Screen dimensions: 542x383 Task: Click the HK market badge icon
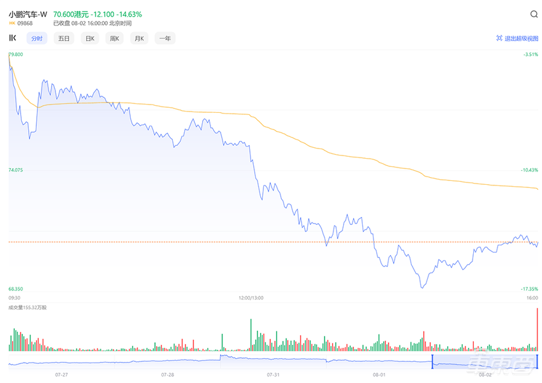coord(12,23)
